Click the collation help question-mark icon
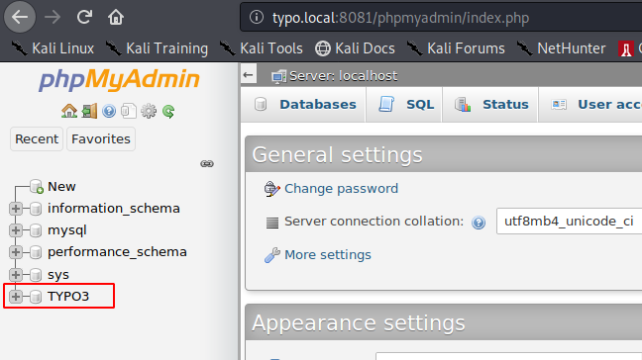This screenshot has height=360, width=642. [x=479, y=223]
